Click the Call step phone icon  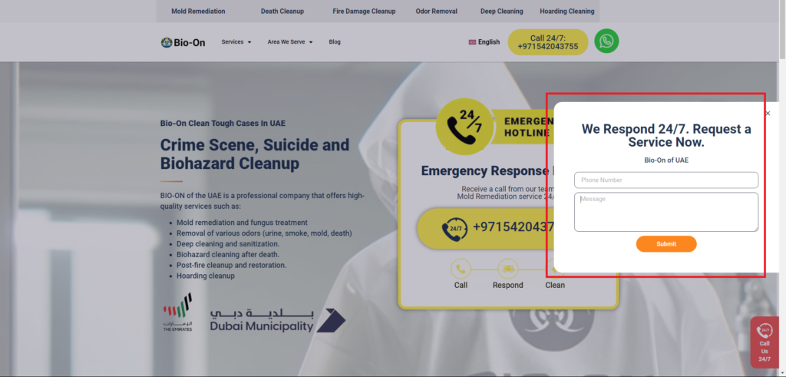pos(461,270)
